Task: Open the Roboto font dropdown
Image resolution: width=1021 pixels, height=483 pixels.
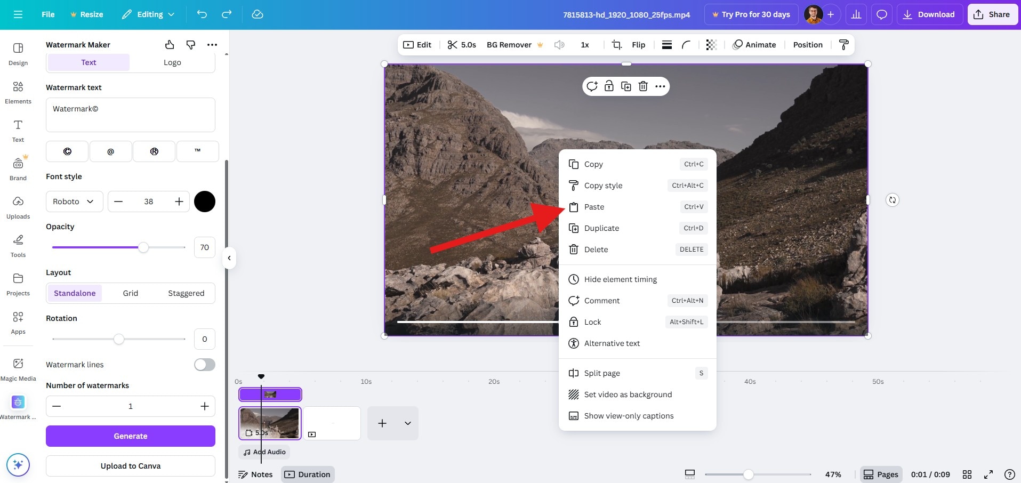Action: click(x=74, y=202)
